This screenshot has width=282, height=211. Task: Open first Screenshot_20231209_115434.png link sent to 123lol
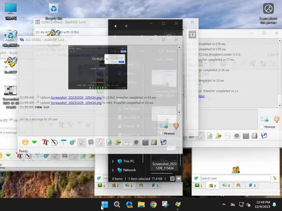(76, 98)
